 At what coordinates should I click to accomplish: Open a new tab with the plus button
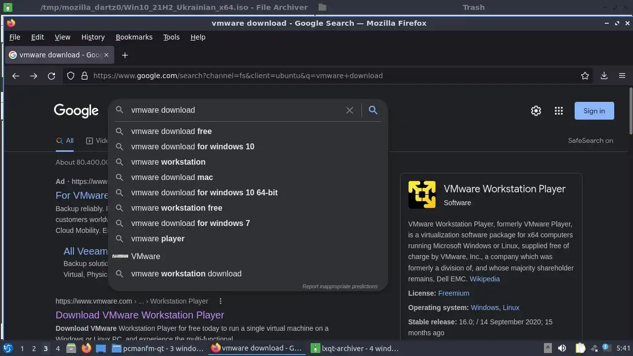click(125, 55)
